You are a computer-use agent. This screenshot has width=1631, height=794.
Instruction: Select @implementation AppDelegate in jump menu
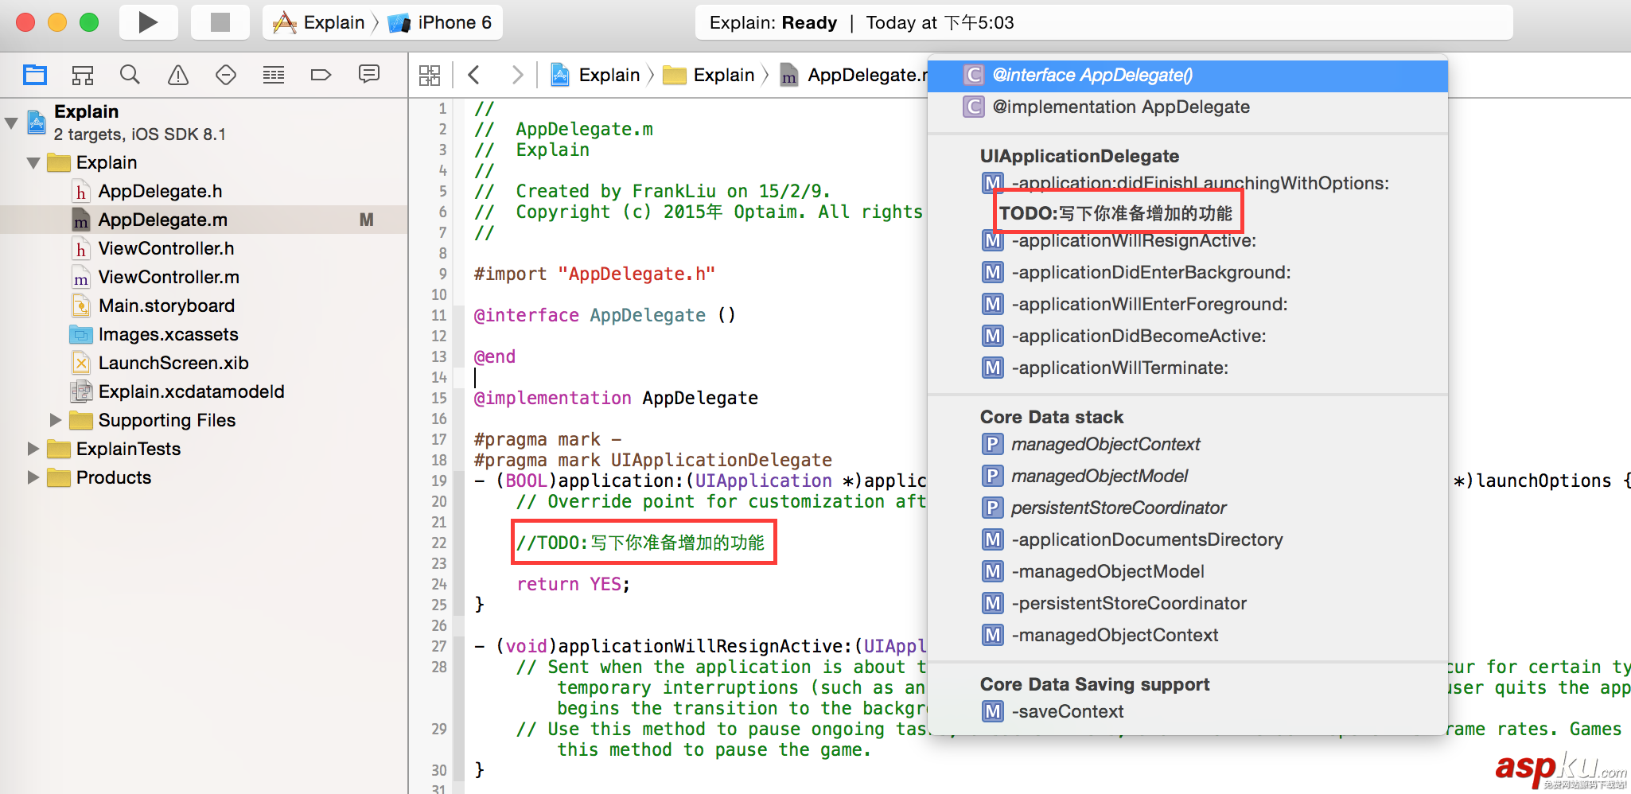coord(1120,107)
